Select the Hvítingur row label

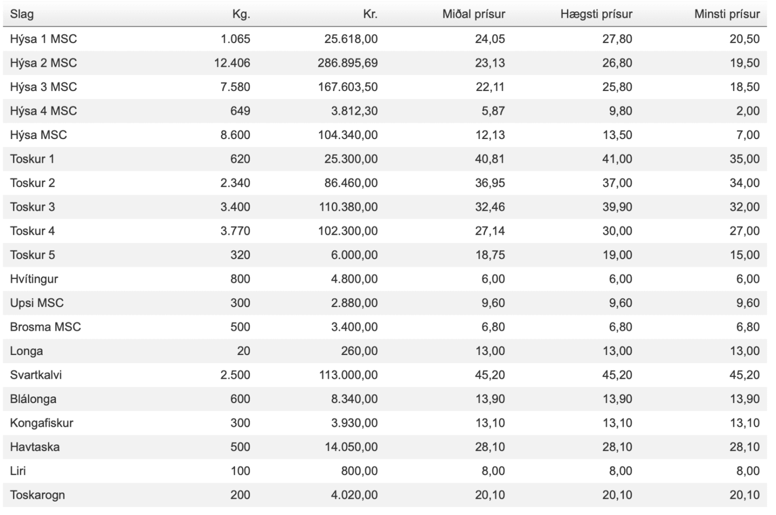tap(34, 279)
